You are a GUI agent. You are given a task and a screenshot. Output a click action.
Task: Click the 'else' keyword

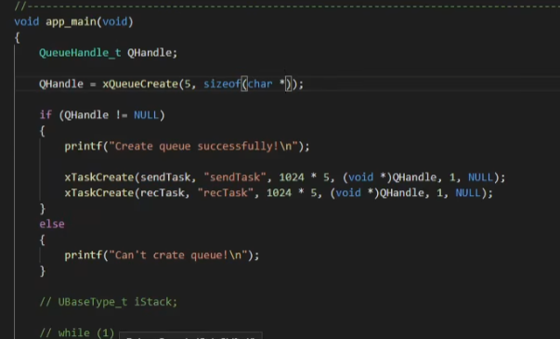[x=52, y=224]
